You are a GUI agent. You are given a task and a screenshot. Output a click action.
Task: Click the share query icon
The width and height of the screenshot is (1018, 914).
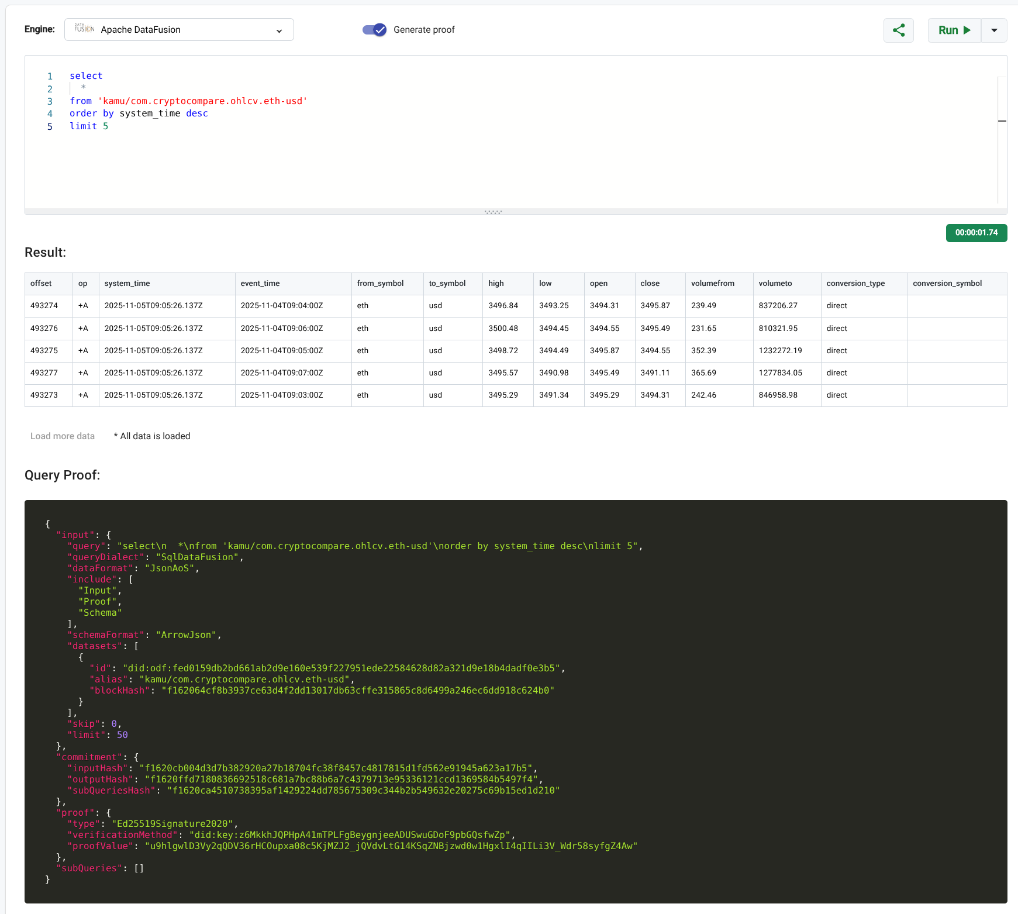point(898,30)
